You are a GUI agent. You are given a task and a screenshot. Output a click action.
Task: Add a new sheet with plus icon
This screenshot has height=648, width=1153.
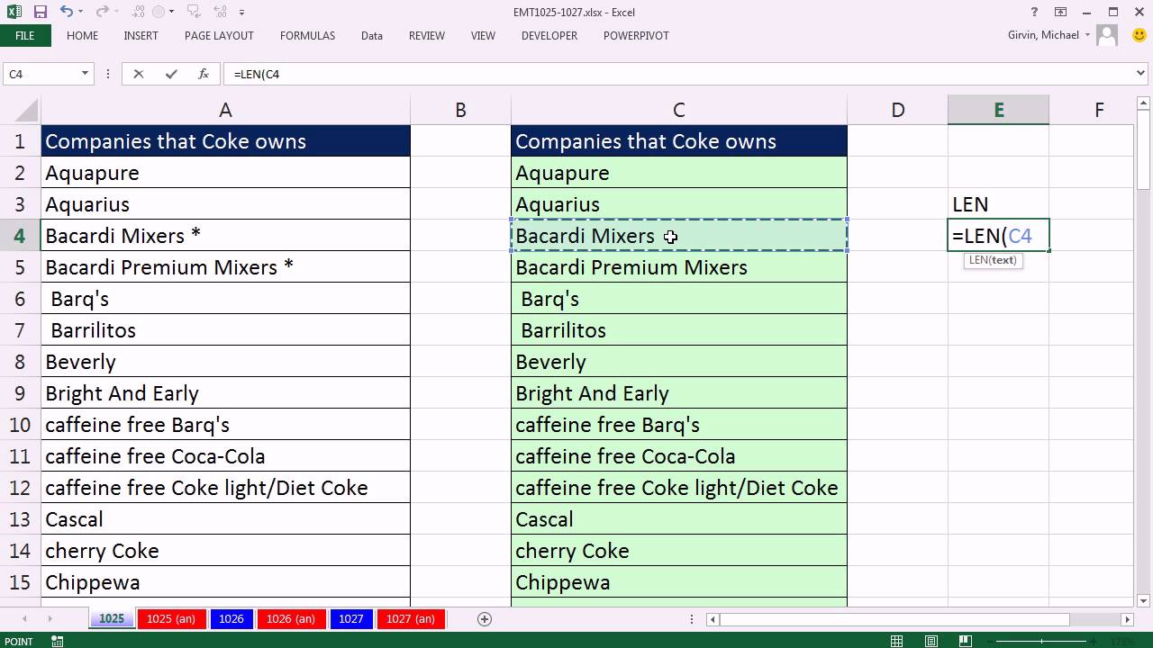(485, 618)
